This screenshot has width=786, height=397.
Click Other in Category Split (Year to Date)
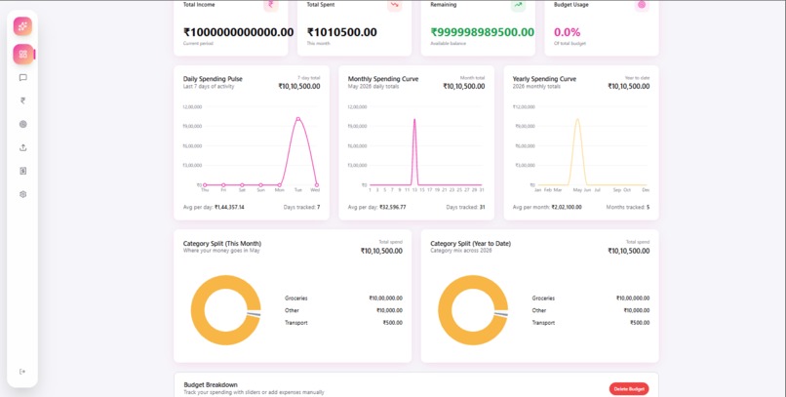(x=539, y=311)
